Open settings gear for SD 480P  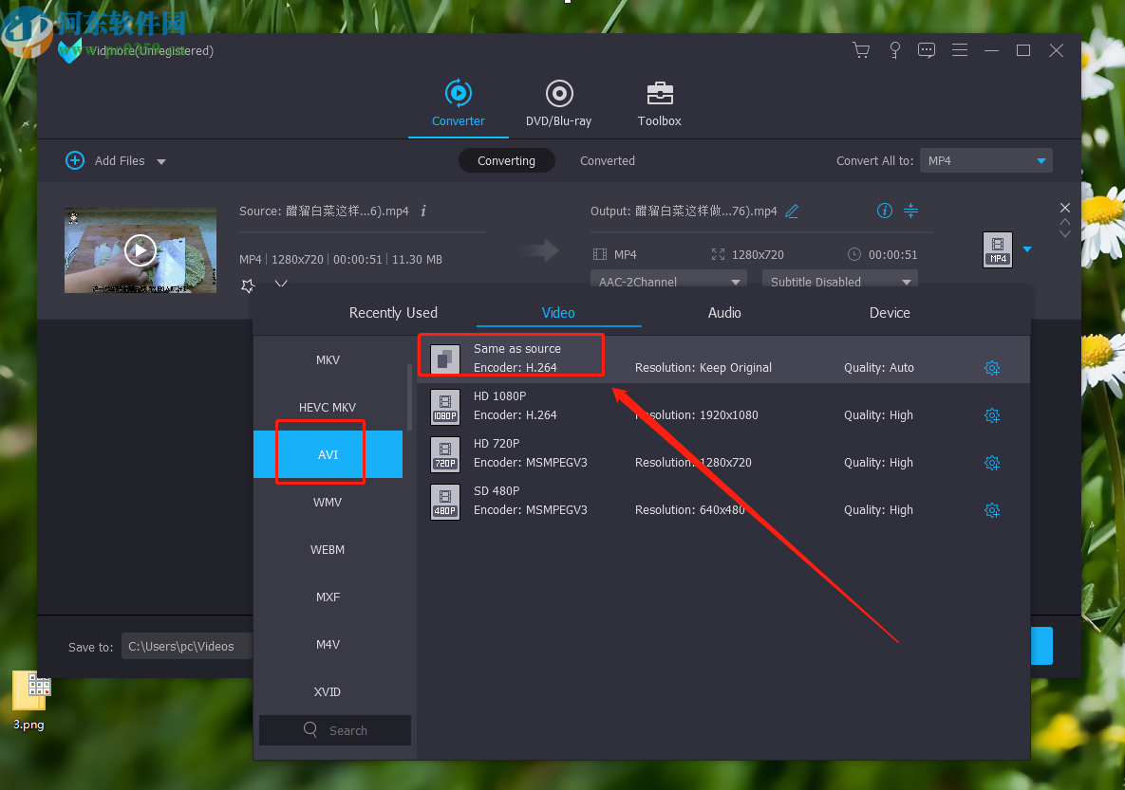tap(992, 509)
